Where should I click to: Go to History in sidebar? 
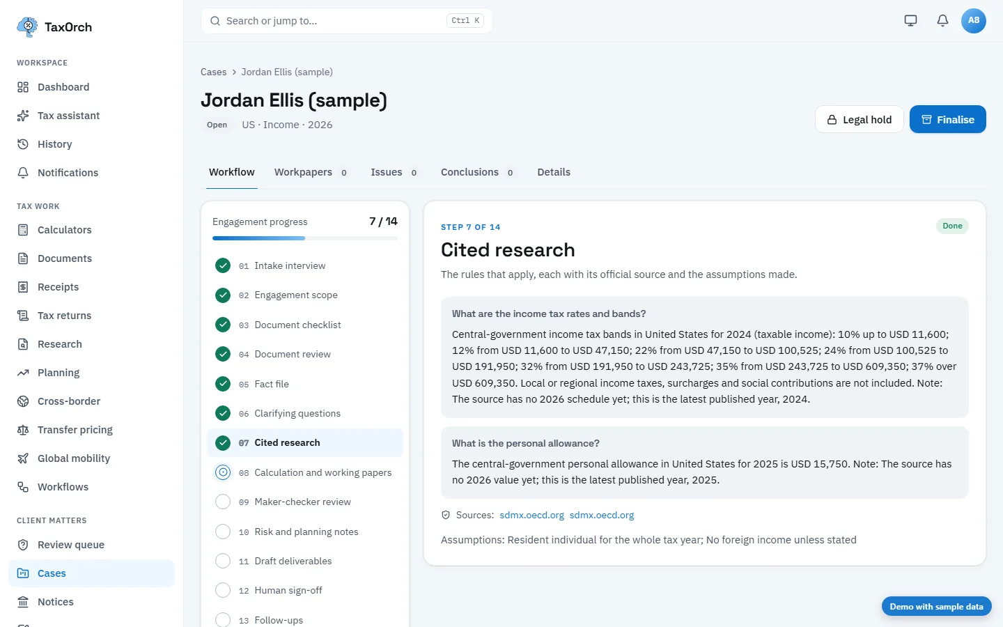pos(91,144)
